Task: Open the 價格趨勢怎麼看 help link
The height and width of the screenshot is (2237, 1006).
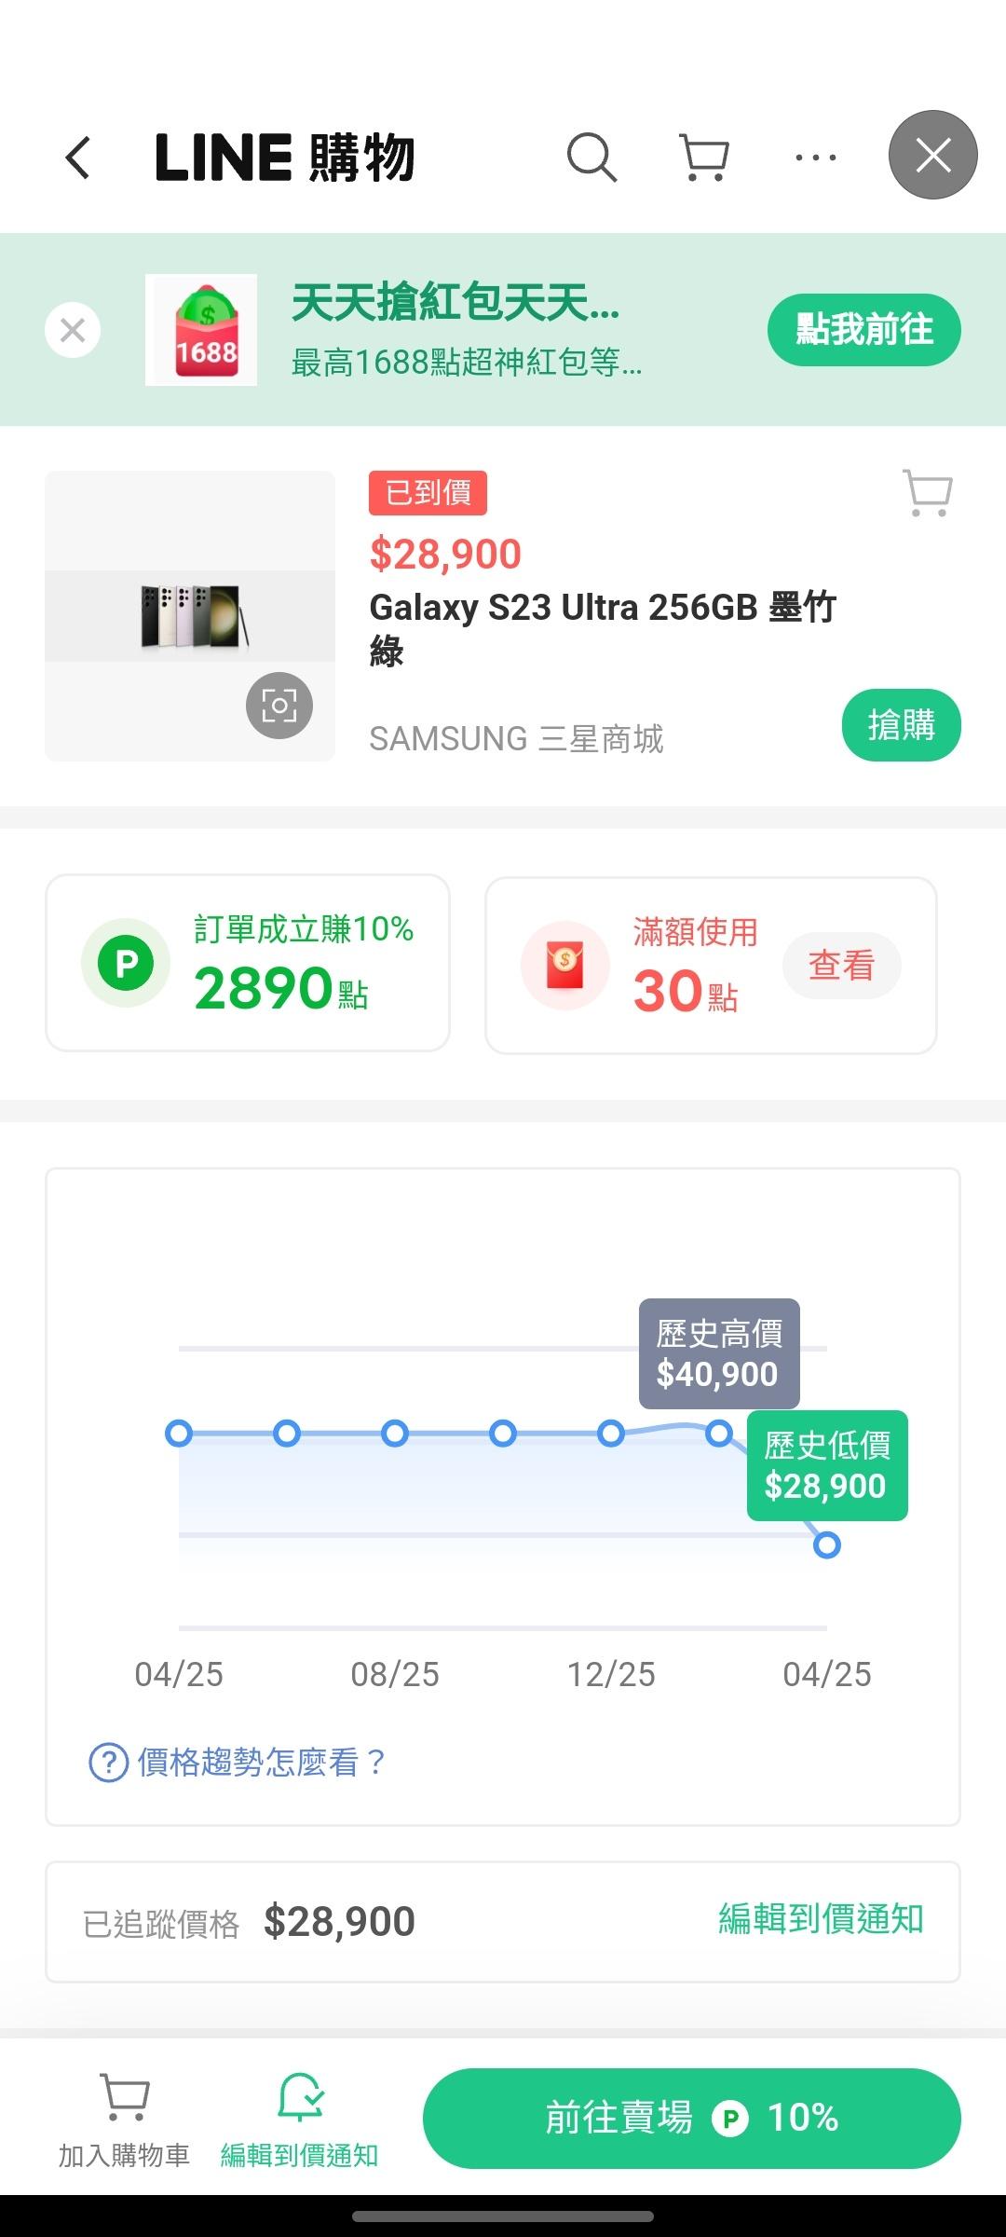Action: (x=237, y=1763)
